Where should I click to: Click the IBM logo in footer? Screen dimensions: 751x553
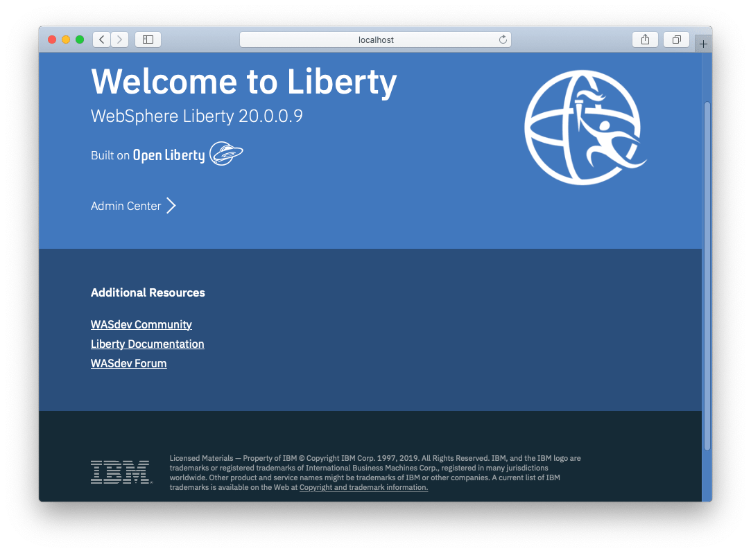pyautogui.click(x=121, y=472)
